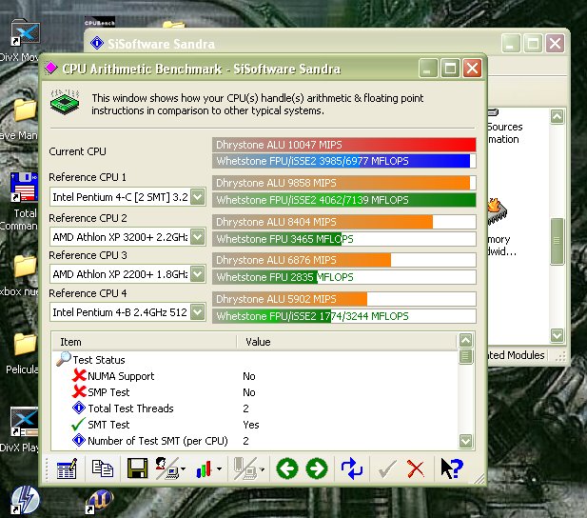
Task: Click the CPU chip icon in description
Action: tap(65, 101)
